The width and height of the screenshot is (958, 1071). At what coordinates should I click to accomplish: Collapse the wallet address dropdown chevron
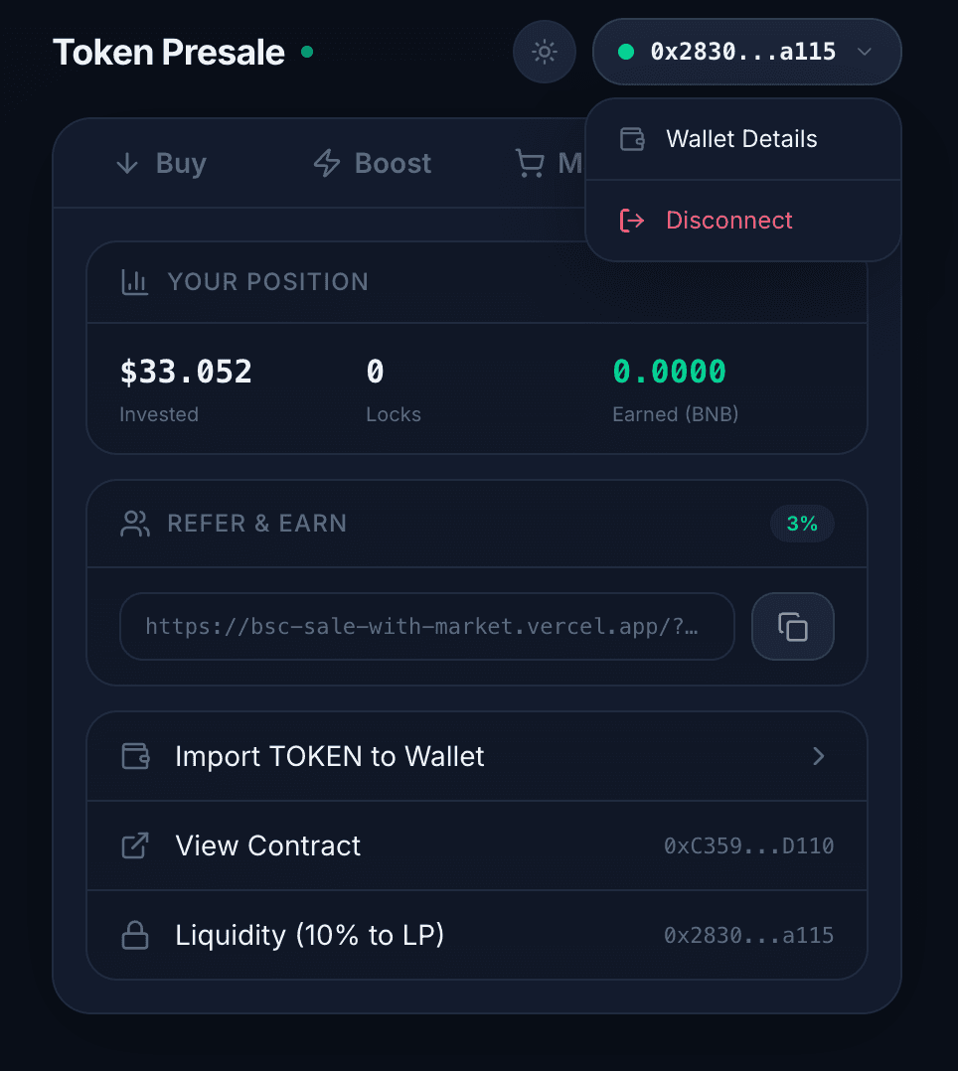[x=865, y=52]
